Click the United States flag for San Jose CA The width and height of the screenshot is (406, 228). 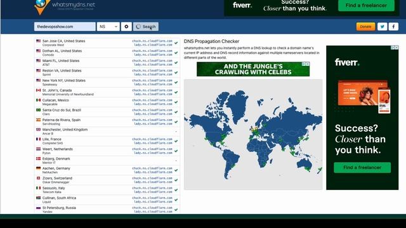pyautogui.click(x=38, y=41)
